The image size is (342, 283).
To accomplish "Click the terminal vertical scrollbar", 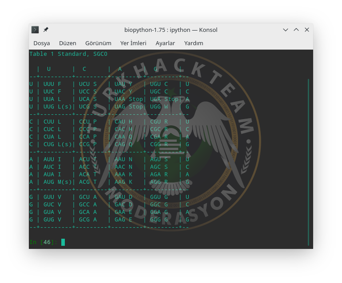I will point(308,162).
